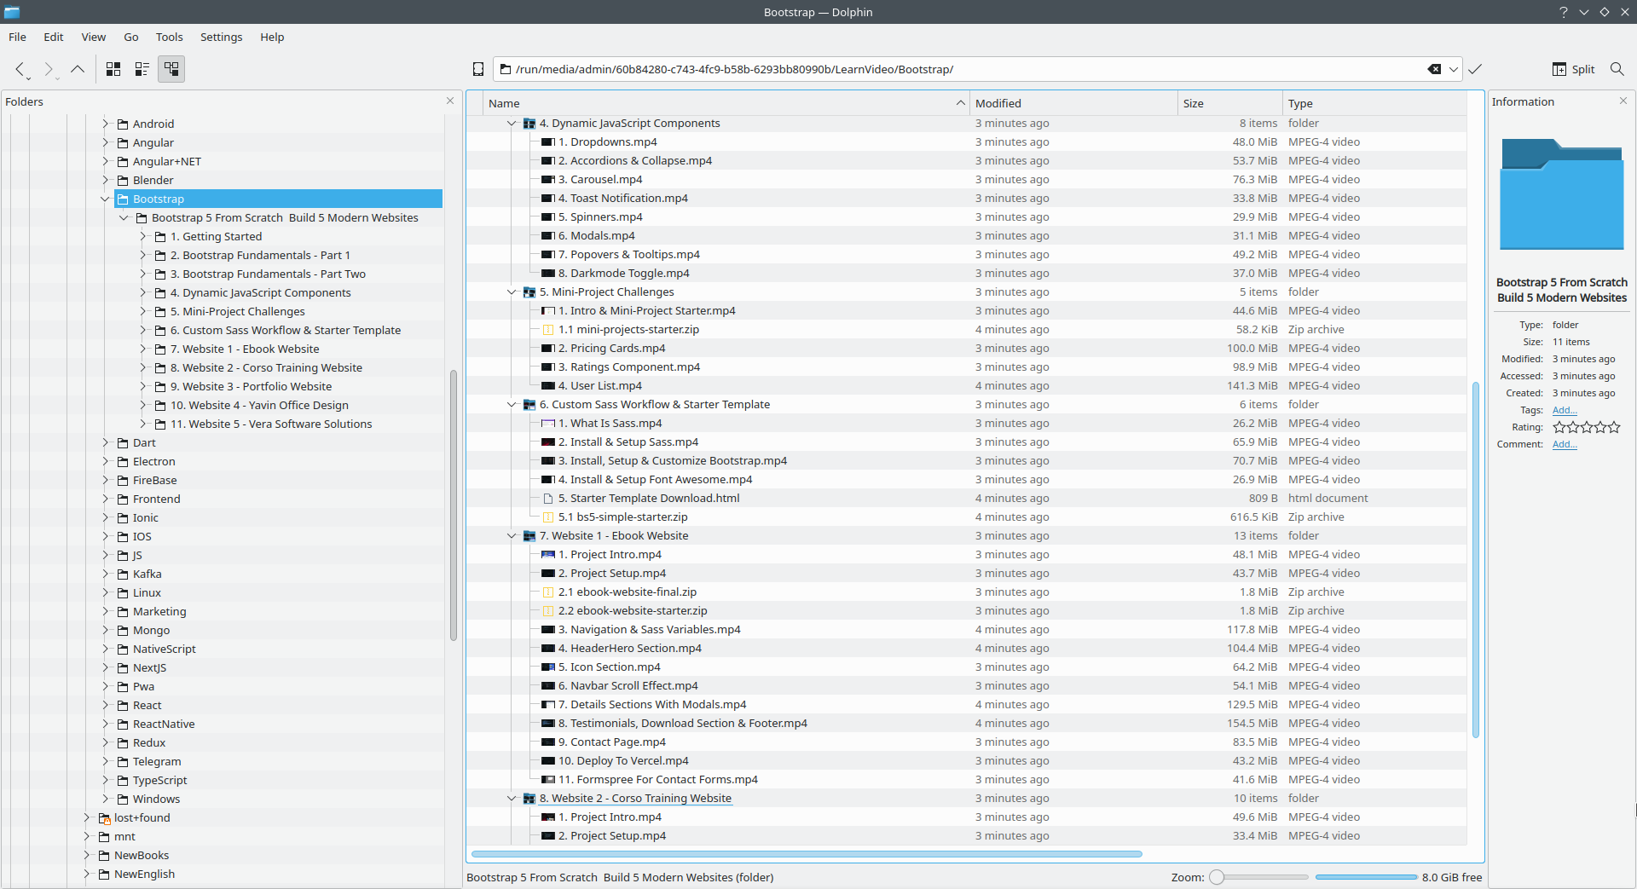Confirm the location with the checkmark
This screenshot has width=1637, height=889.
[x=1475, y=69]
